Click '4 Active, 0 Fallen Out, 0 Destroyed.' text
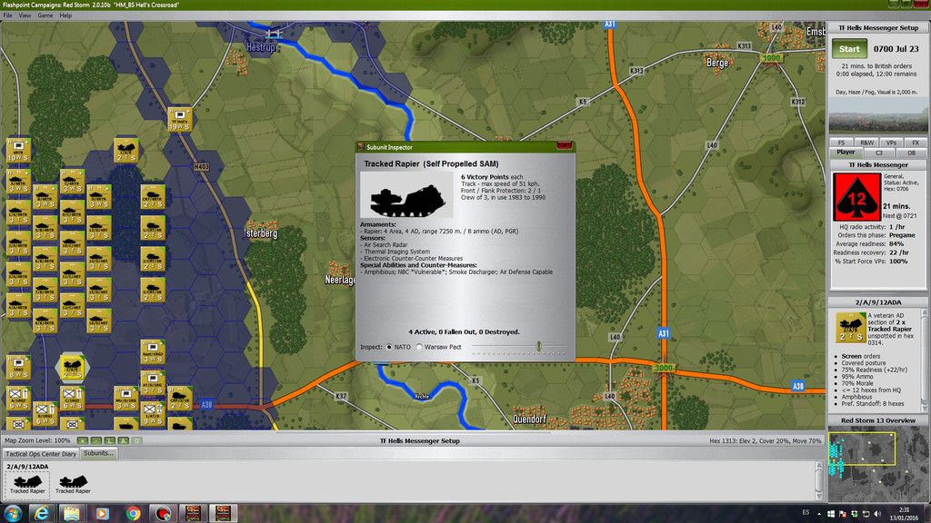931x523 pixels. (464, 332)
